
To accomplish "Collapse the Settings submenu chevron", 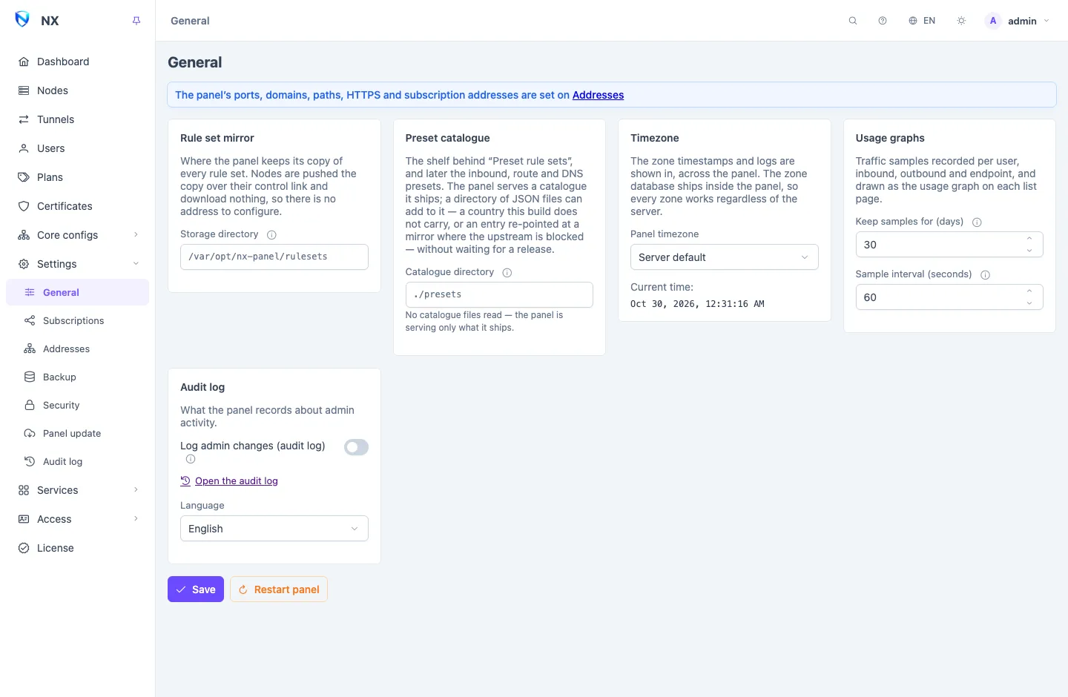I will [136, 264].
